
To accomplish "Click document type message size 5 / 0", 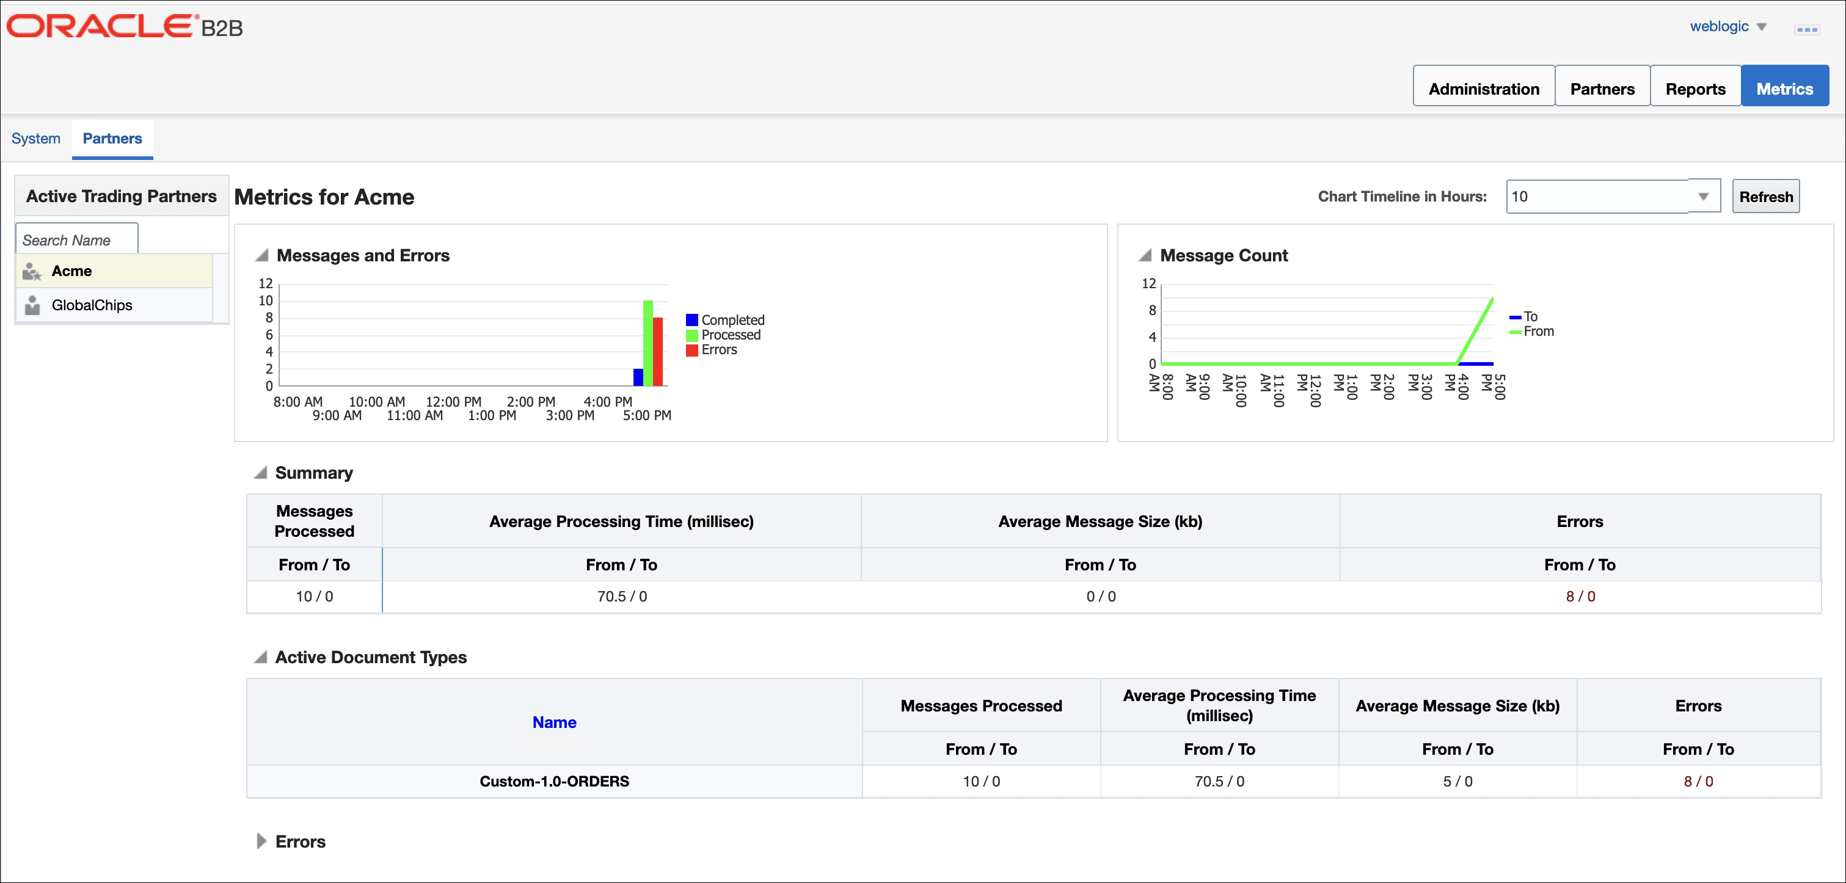I will pyautogui.click(x=1457, y=781).
